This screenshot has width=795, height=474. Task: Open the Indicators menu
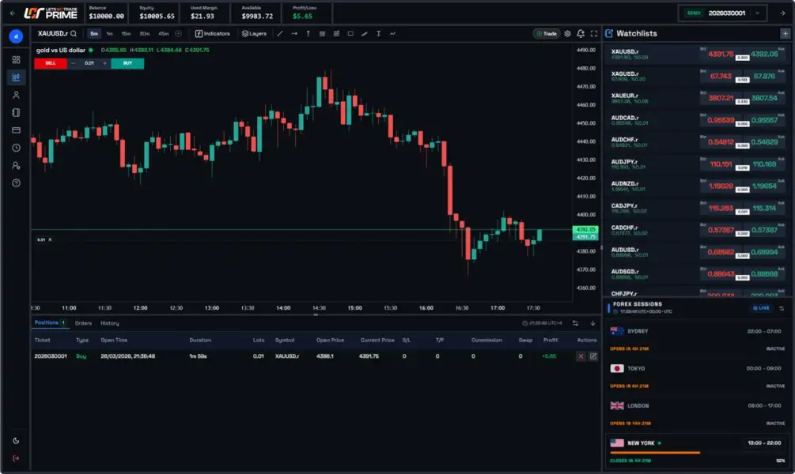(213, 34)
